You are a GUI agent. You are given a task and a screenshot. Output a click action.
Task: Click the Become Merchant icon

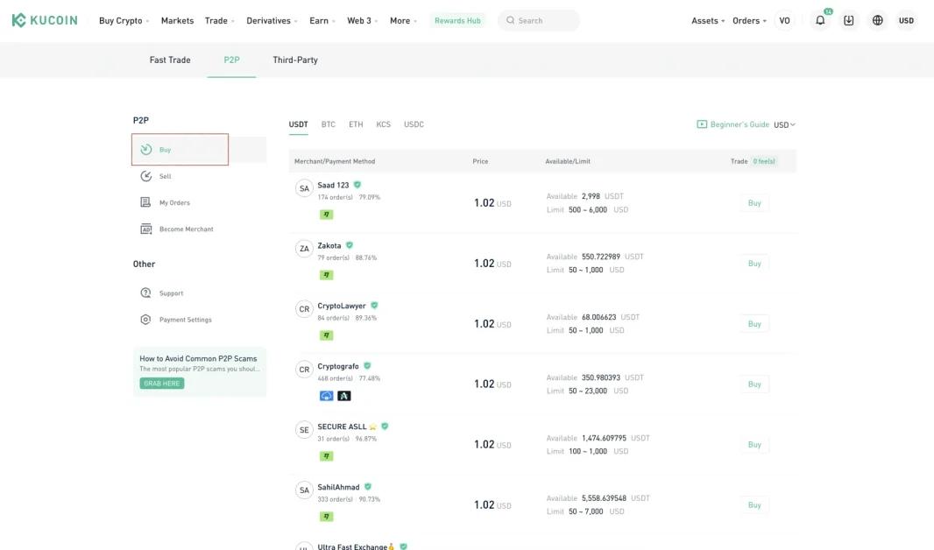146,229
